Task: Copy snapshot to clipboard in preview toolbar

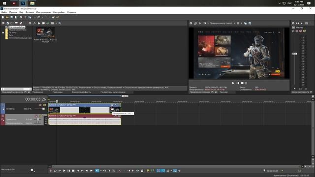Action: pyautogui.click(x=245, y=23)
